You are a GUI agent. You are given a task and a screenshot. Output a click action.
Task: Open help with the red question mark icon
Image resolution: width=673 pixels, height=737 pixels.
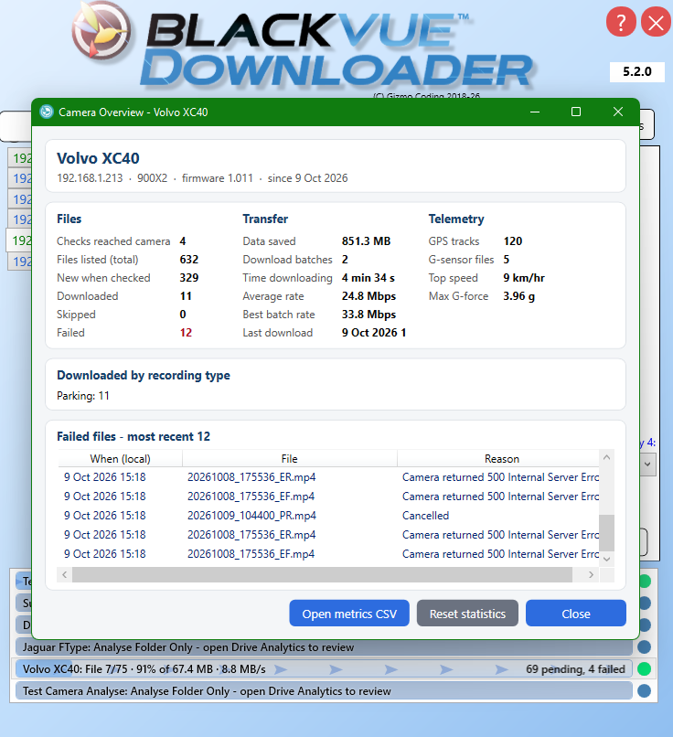[621, 22]
